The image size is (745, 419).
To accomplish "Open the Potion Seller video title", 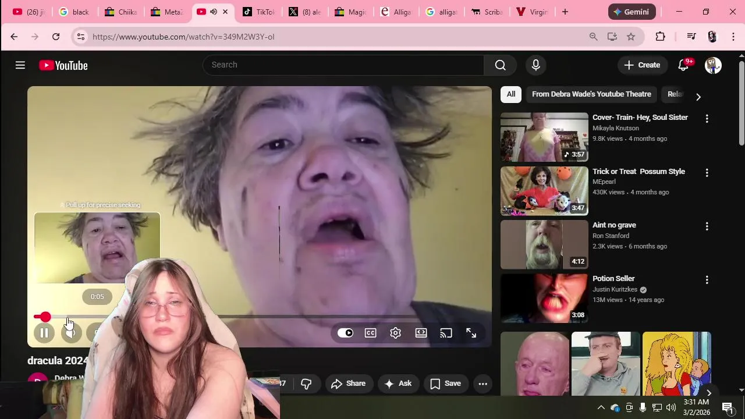I will [613, 279].
